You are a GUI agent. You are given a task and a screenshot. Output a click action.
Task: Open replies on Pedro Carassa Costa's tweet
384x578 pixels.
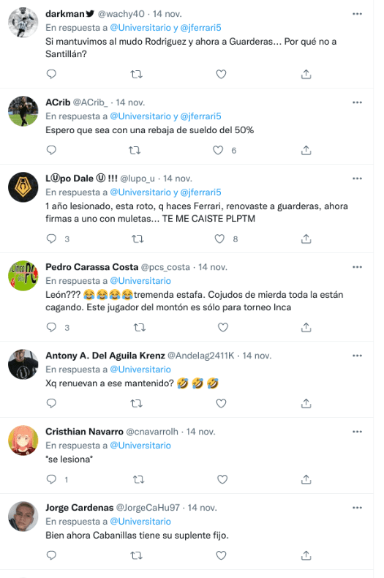tap(51, 327)
